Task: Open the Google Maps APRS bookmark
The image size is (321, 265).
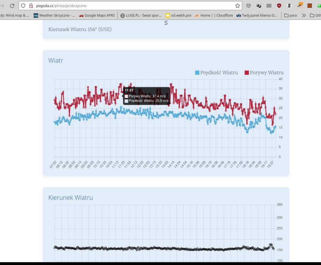Action: coord(97,16)
